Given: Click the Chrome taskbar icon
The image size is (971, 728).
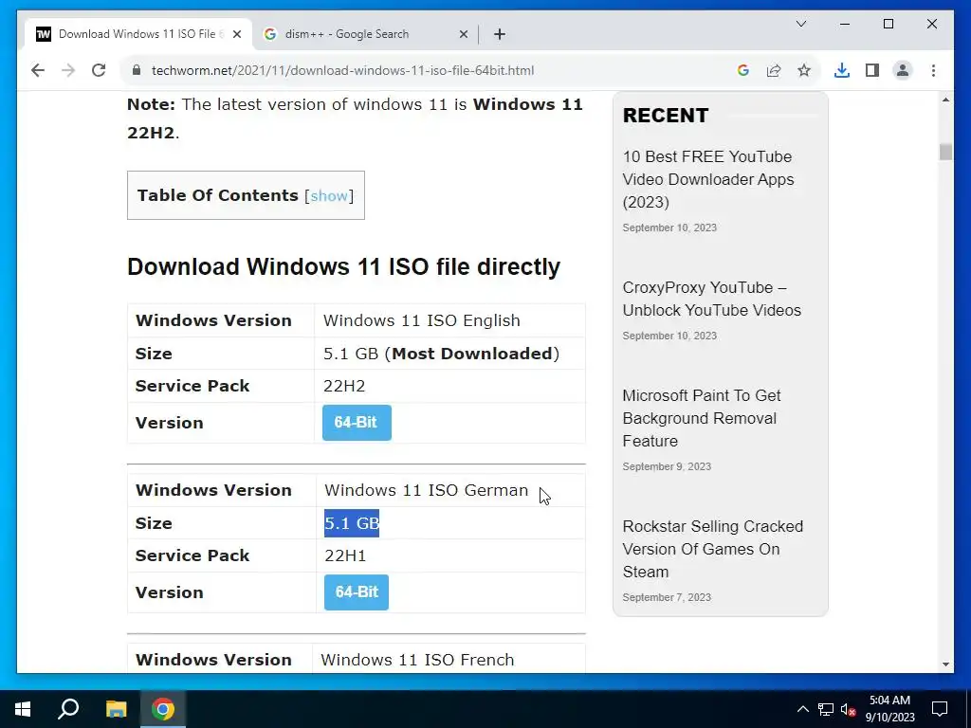Looking at the screenshot, I should 163,709.
